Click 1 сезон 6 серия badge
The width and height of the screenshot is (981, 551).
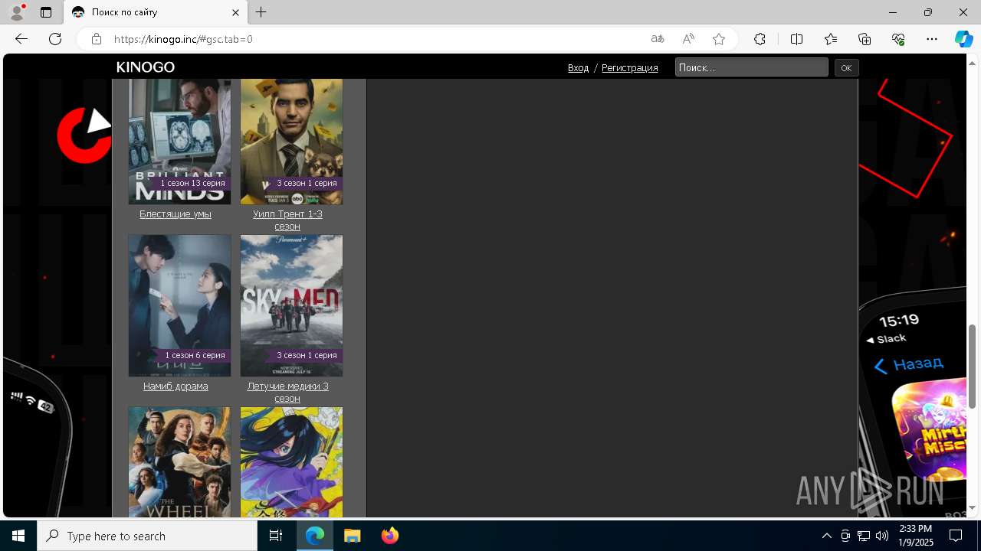pos(195,355)
